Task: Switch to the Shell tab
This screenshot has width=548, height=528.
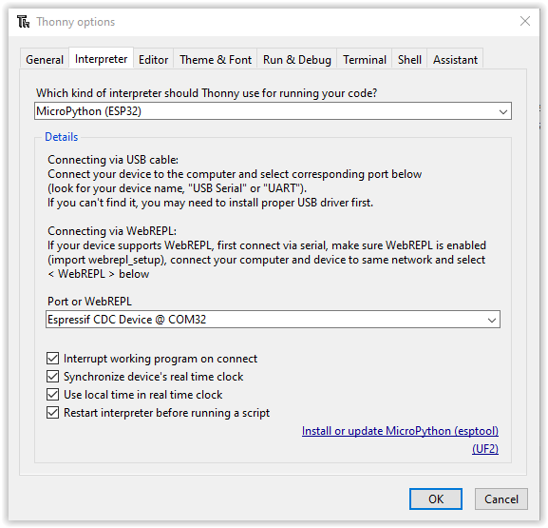Action: point(409,60)
